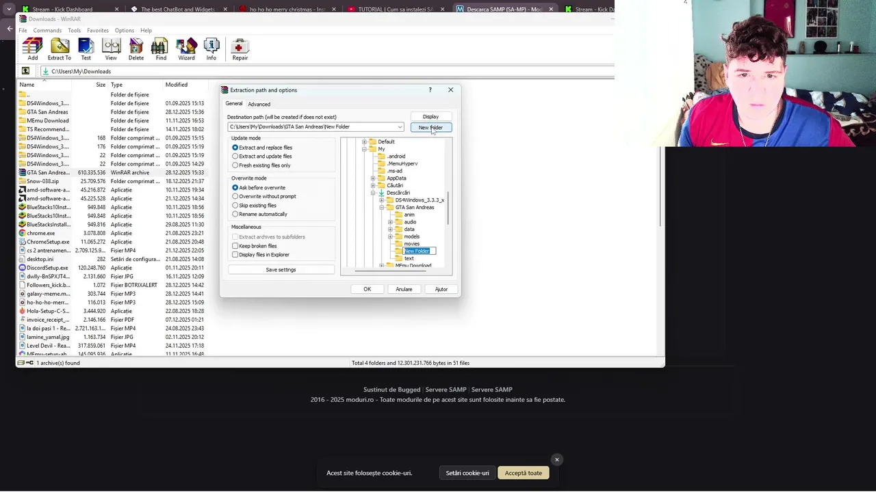Select the GTA San Andrea... WinRAR archive icon
Viewport: 876px width, 492px height.
coord(22,173)
